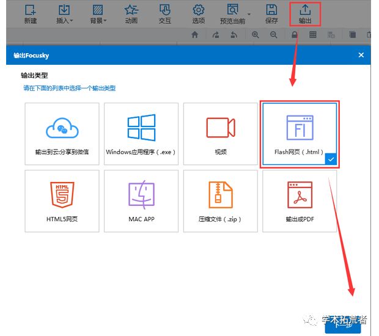Click the 输出 (Export) toolbar icon

305,14
